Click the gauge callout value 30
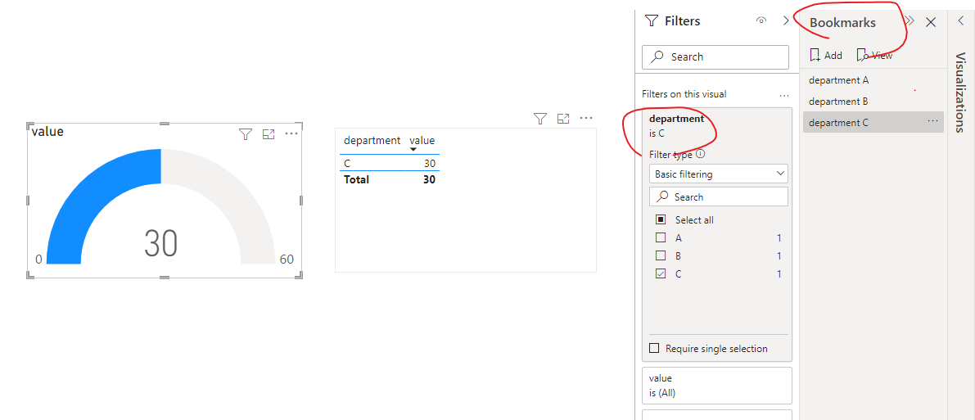This screenshot has width=975, height=420. pyautogui.click(x=161, y=243)
